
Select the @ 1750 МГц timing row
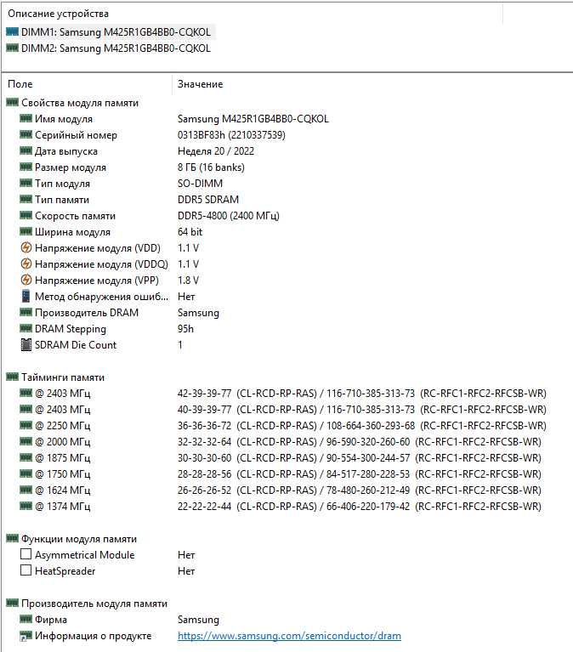281,474
